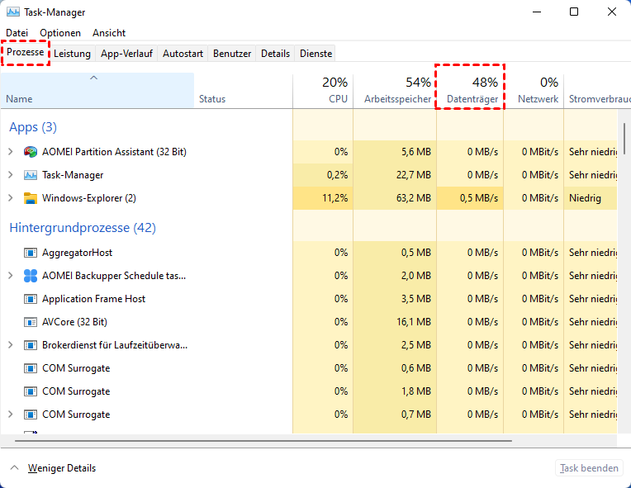Click the Windows-Explorer folder icon

point(31,198)
